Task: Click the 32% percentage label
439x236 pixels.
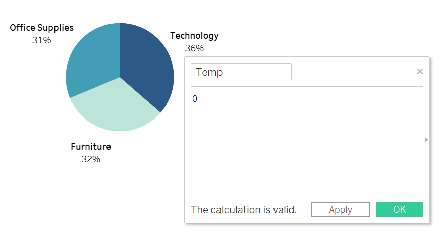Action: click(x=91, y=159)
